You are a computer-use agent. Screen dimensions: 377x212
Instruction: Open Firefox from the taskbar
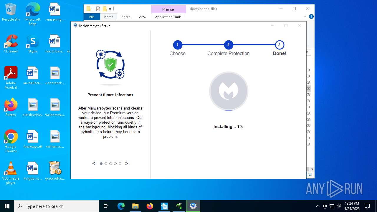click(150, 206)
